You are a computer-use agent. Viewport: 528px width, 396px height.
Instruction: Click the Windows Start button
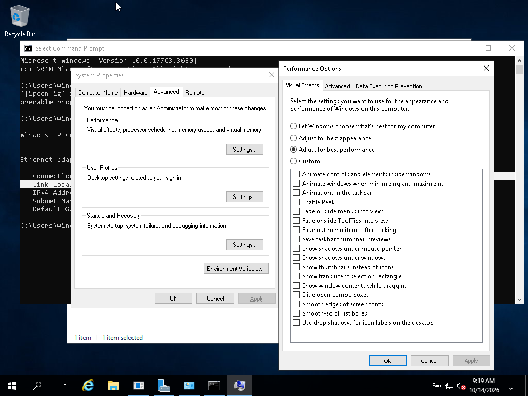coord(12,386)
